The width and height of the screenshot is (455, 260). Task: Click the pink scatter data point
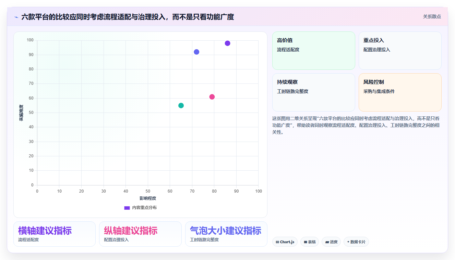[x=212, y=97]
